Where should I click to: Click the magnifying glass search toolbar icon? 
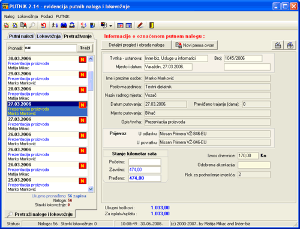point(32,25)
